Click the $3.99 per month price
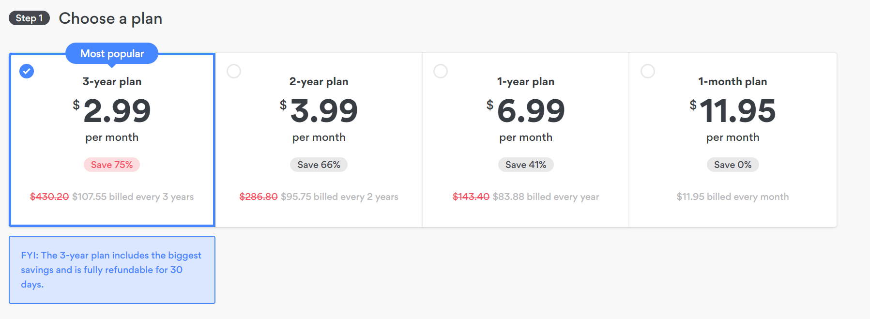The width and height of the screenshot is (870, 319). (323, 111)
